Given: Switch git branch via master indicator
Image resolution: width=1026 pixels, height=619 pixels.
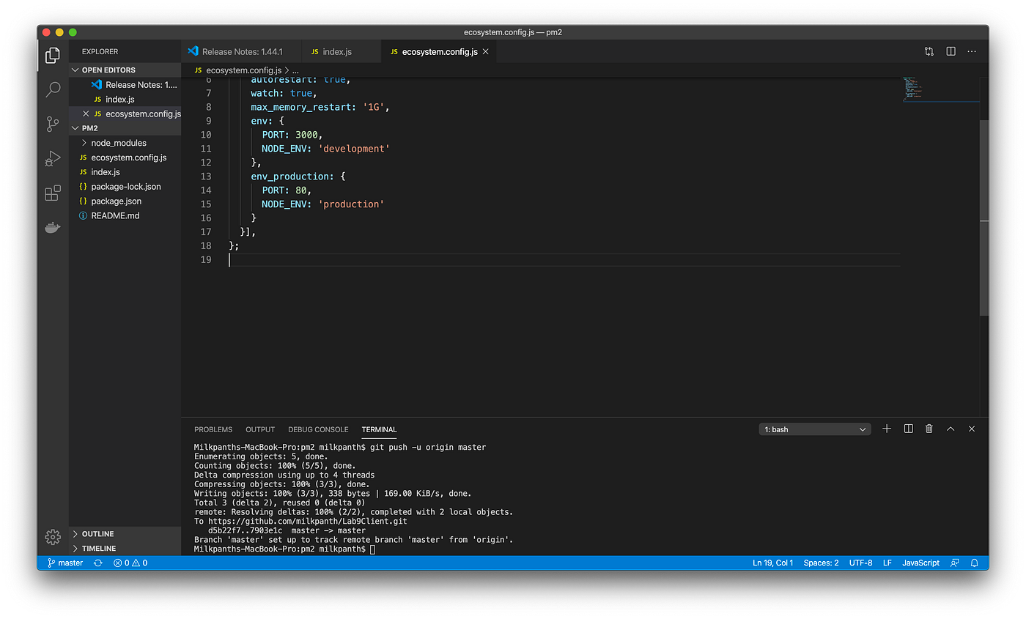Looking at the screenshot, I should 65,563.
